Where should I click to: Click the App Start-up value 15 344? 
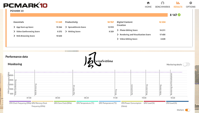59,27
